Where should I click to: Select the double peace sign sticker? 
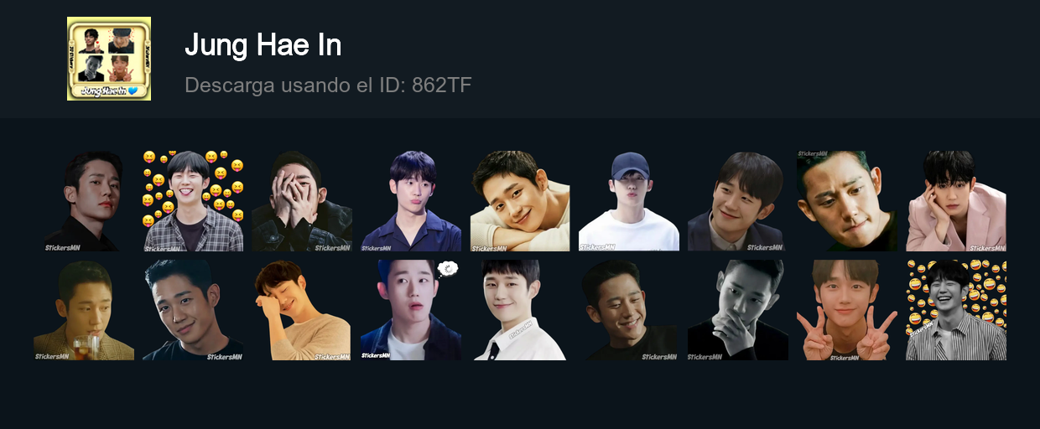(847, 310)
